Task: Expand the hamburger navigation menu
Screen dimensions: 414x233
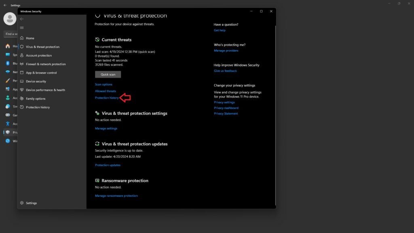Action: pos(22,28)
